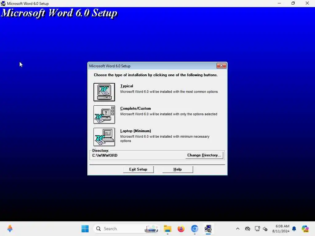Click the 'only the options selected' description text
Image resolution: width=315 pixels, height=236 pixels.
click(169, 114)
